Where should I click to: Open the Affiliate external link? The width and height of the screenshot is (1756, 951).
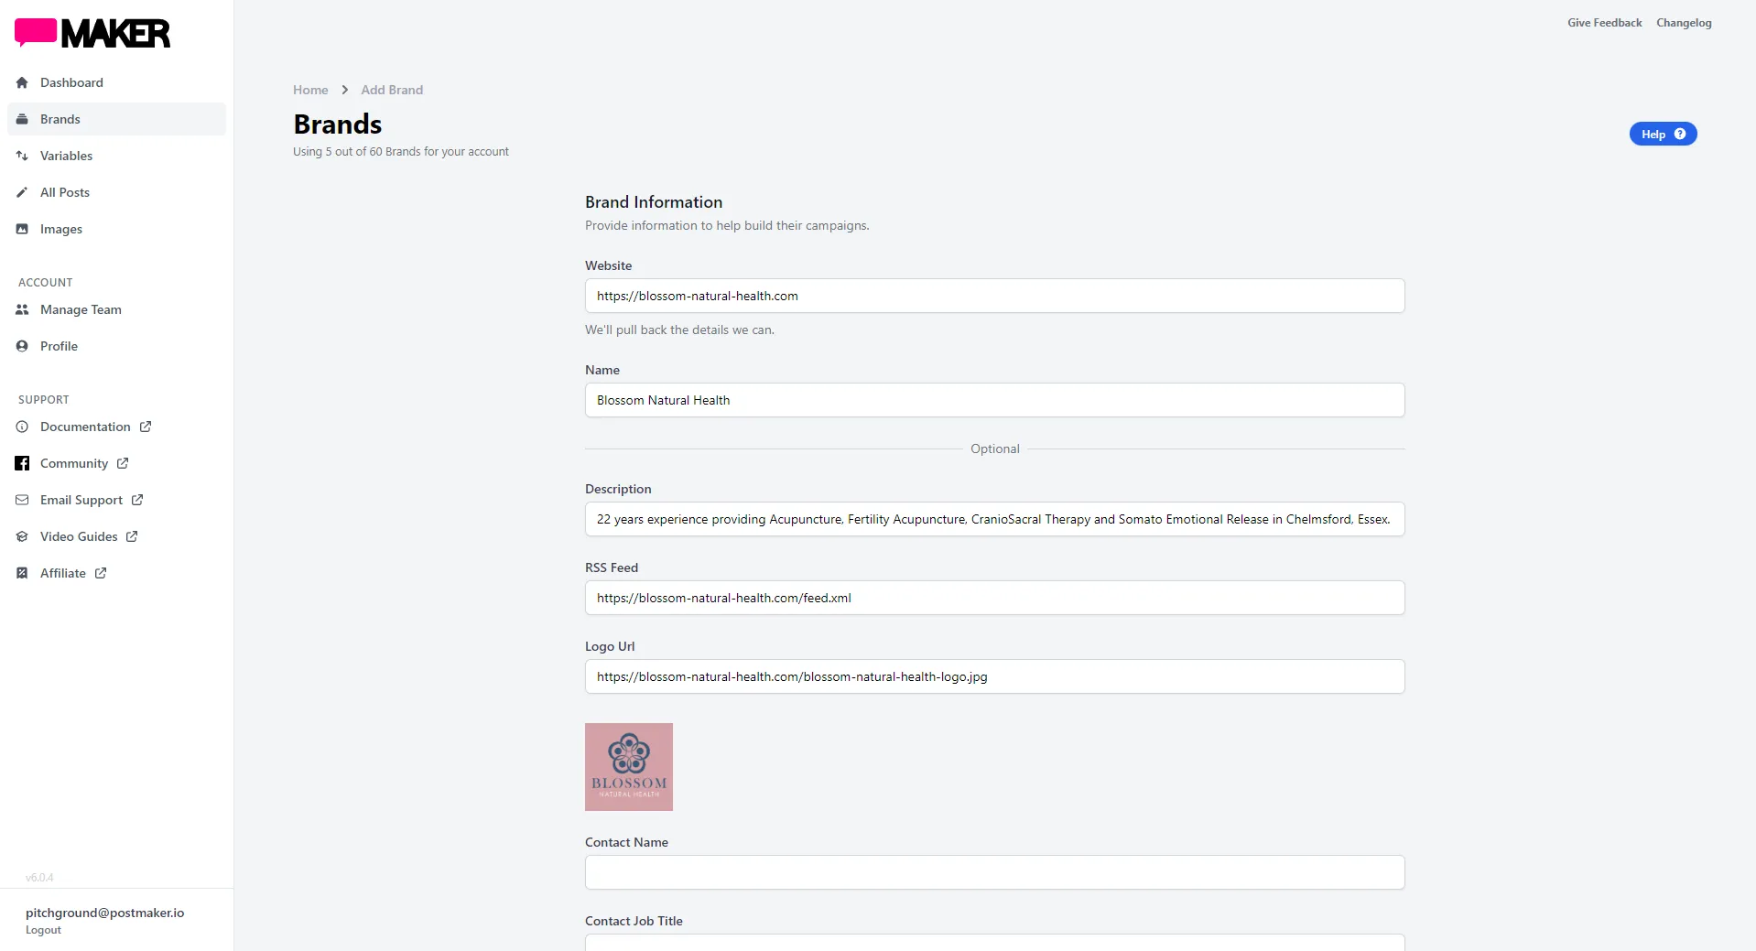coord(63,573)
